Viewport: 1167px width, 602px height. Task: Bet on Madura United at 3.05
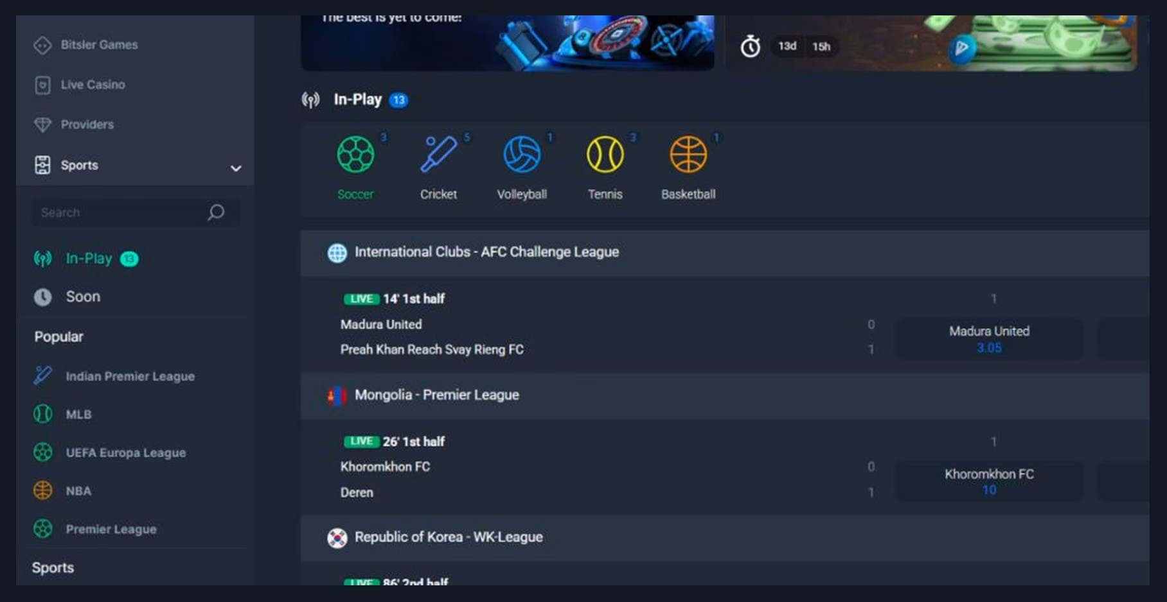click(x=989, y=339)
